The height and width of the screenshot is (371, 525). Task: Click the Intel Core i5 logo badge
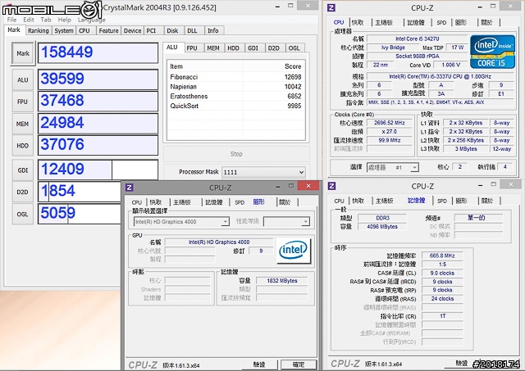point(492,52)
